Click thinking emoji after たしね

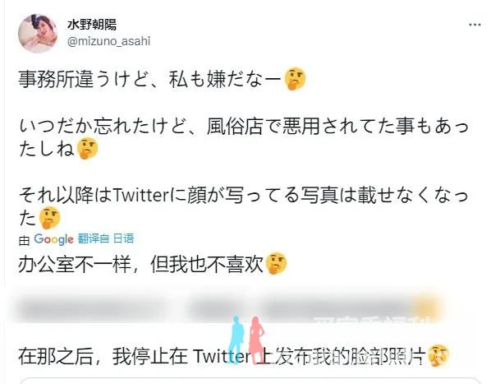(x=87, y=148)
